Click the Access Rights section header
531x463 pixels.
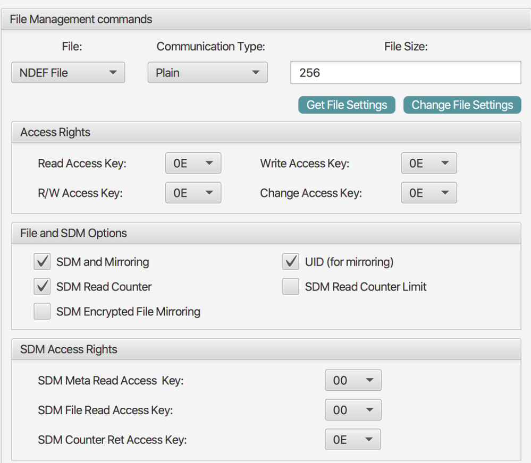[x=266, y=132]
